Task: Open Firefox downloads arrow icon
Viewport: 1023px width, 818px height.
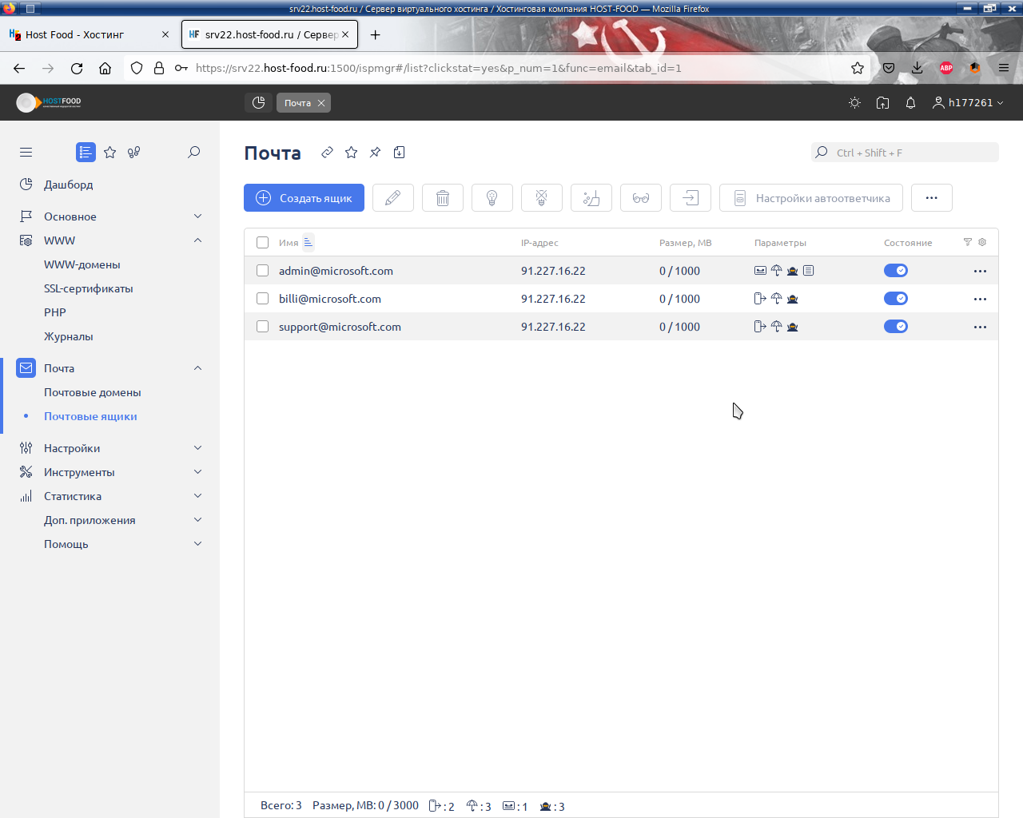Action: 917,68
